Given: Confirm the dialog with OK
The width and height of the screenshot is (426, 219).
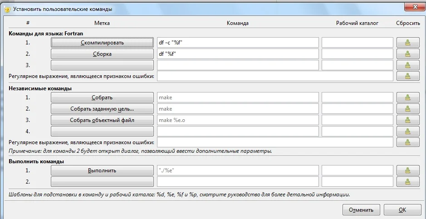Looking at the screenshot, I should click(402, 210).
